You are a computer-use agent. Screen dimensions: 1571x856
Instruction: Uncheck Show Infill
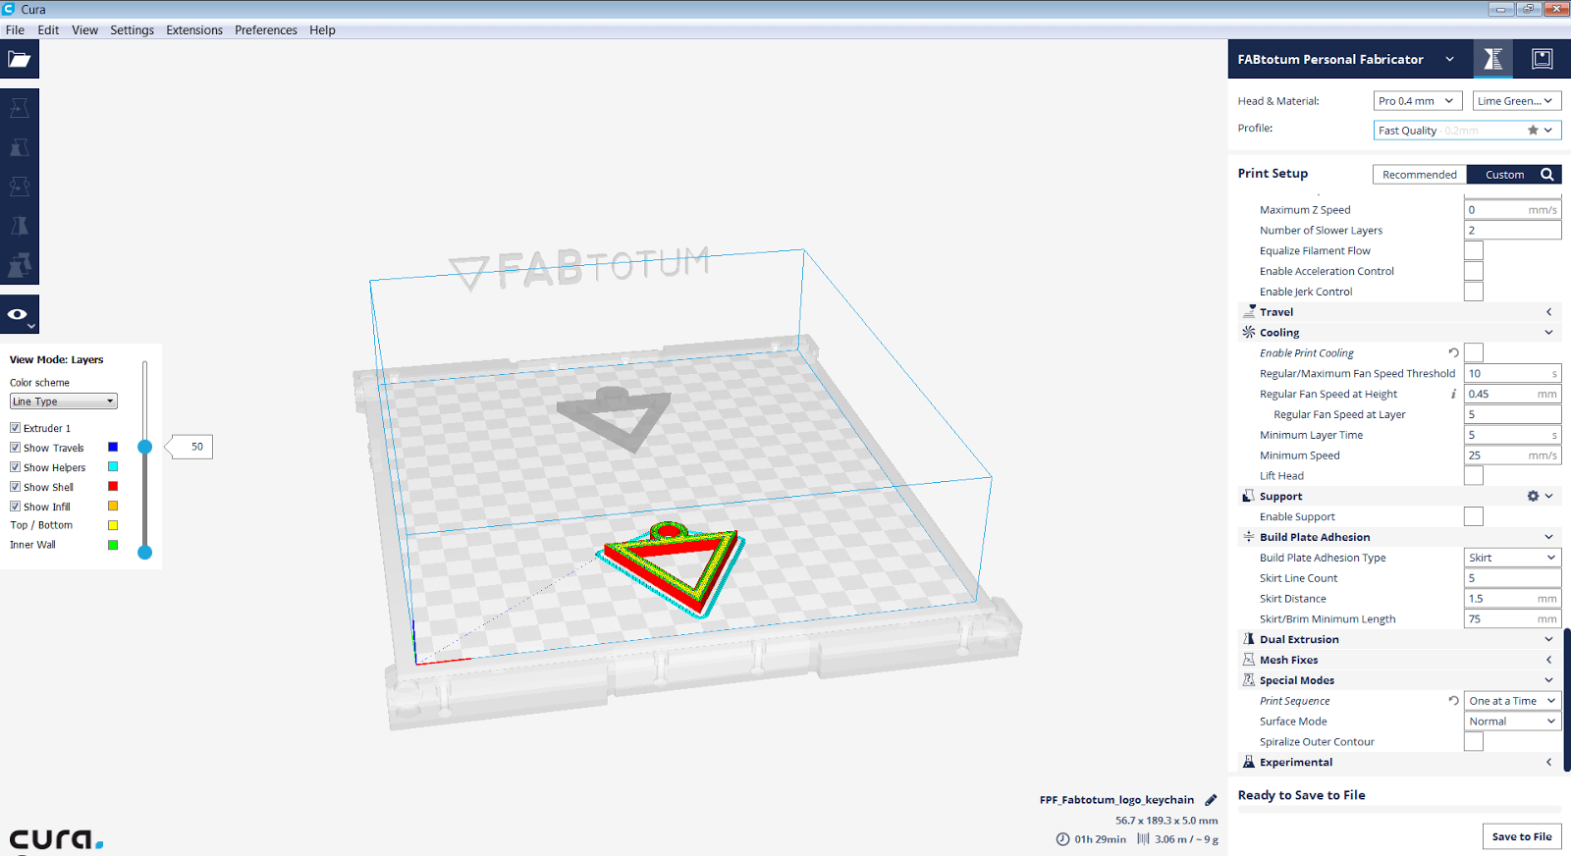pyautogui.click(x=16, y=507)
